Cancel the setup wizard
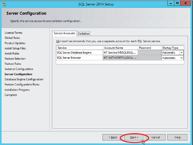 [x=156, y=137]
